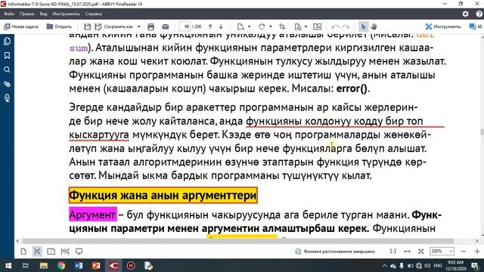
Task: Expand the Recognize document dropdown arrow
Action: coord(306,26)
